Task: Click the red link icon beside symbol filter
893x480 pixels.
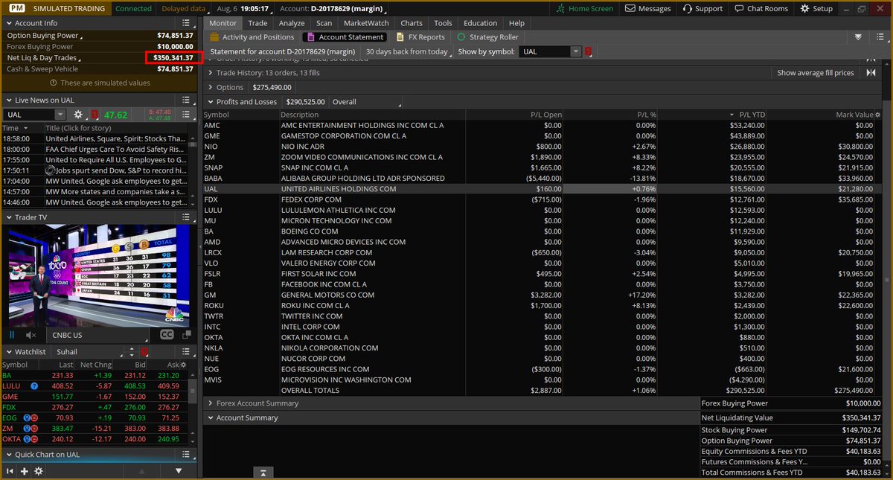Action: pyautogui.click(x=589, y=51)
